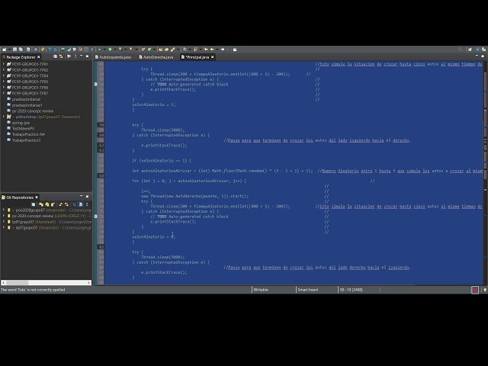This screenshot has width=488, height=366.
Task: Expand the PCYP-GRUPO01-TP04 project
Action: [x=4, y=75]
